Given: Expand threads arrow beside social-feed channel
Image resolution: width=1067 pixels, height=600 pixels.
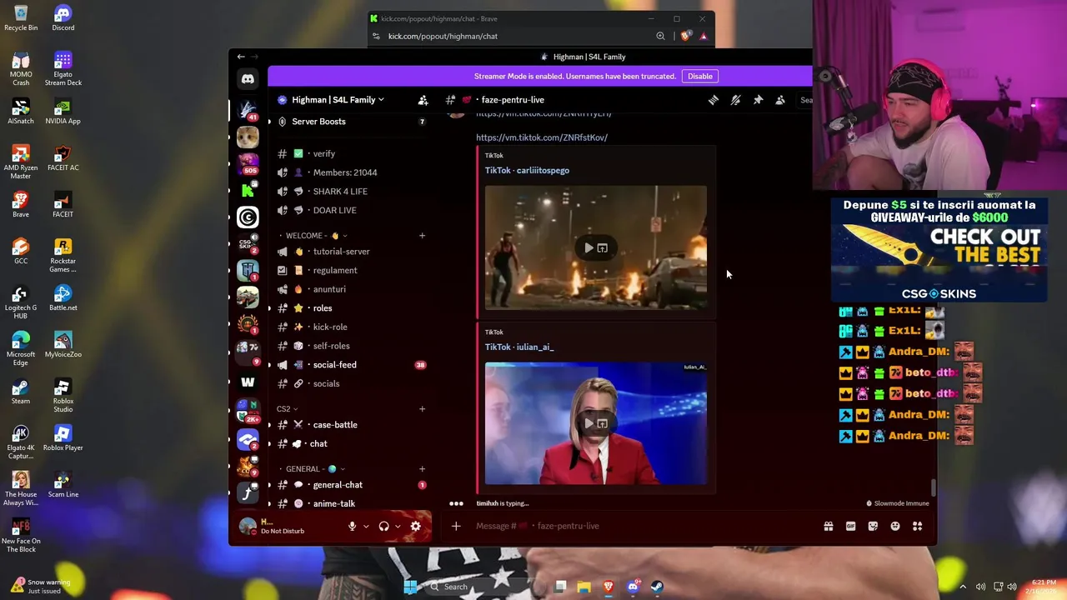Looking at the screenshot, I should [x=269, y=365].
